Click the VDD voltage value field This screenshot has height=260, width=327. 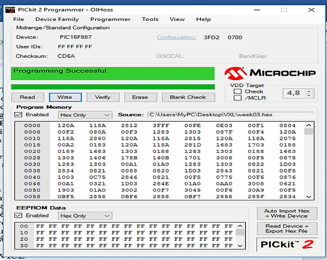293,93
